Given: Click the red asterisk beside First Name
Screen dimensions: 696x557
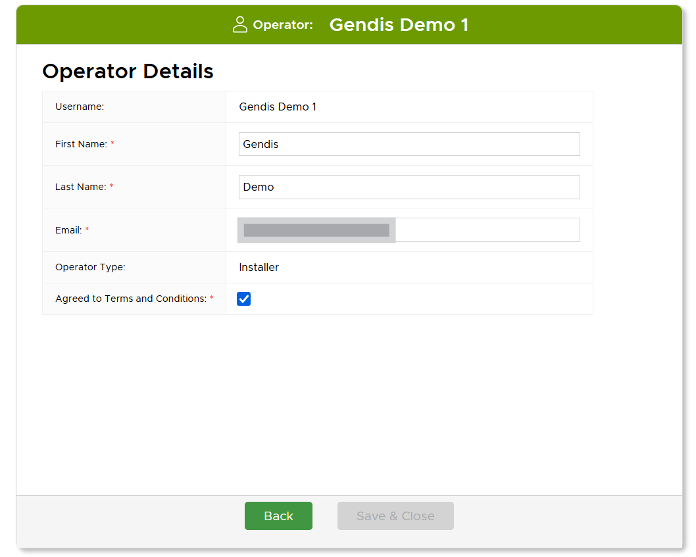Looking at the screenshot, I should point(112,143).
